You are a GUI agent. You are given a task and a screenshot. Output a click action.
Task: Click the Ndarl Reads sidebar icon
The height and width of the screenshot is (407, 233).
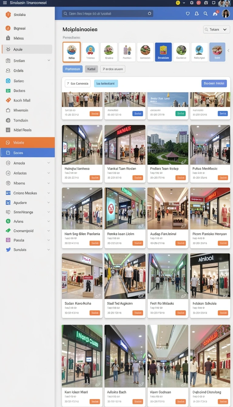(x=8, y=130)
